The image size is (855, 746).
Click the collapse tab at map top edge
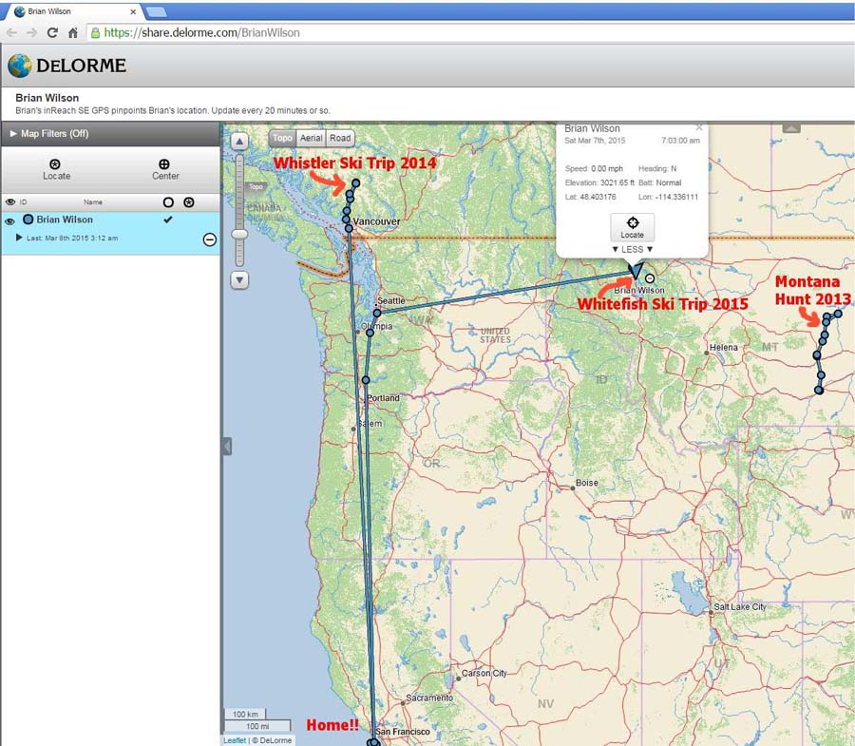791,127
